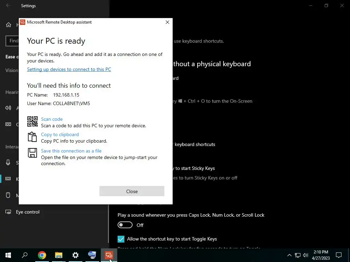Click the Close button in the assistant dialog

coord(132,191)
